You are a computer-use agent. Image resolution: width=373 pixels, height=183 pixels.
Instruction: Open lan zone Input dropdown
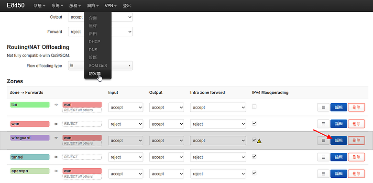(126, 108)
